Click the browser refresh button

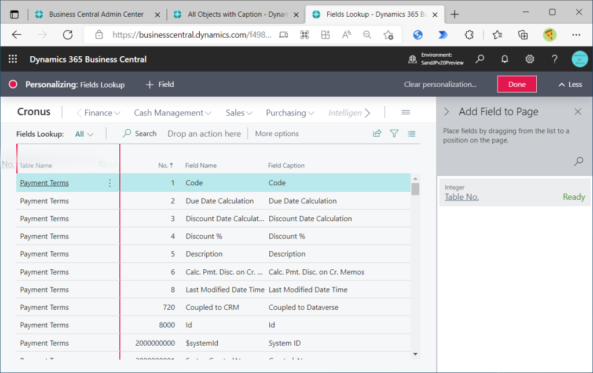[x=68, y=35]
